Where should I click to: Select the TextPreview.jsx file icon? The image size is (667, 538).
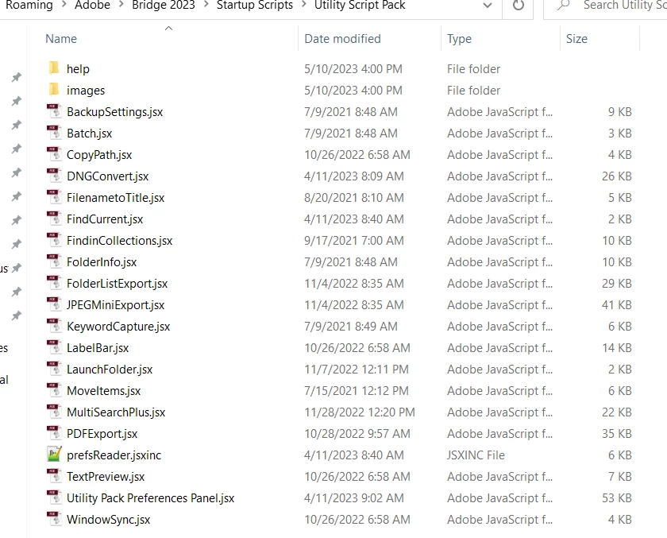(54, 476)
